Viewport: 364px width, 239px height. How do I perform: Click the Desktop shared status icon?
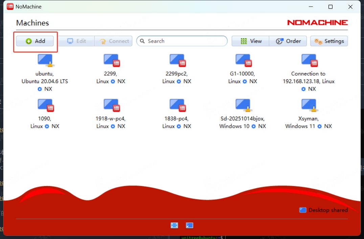[x=303, y=210]
